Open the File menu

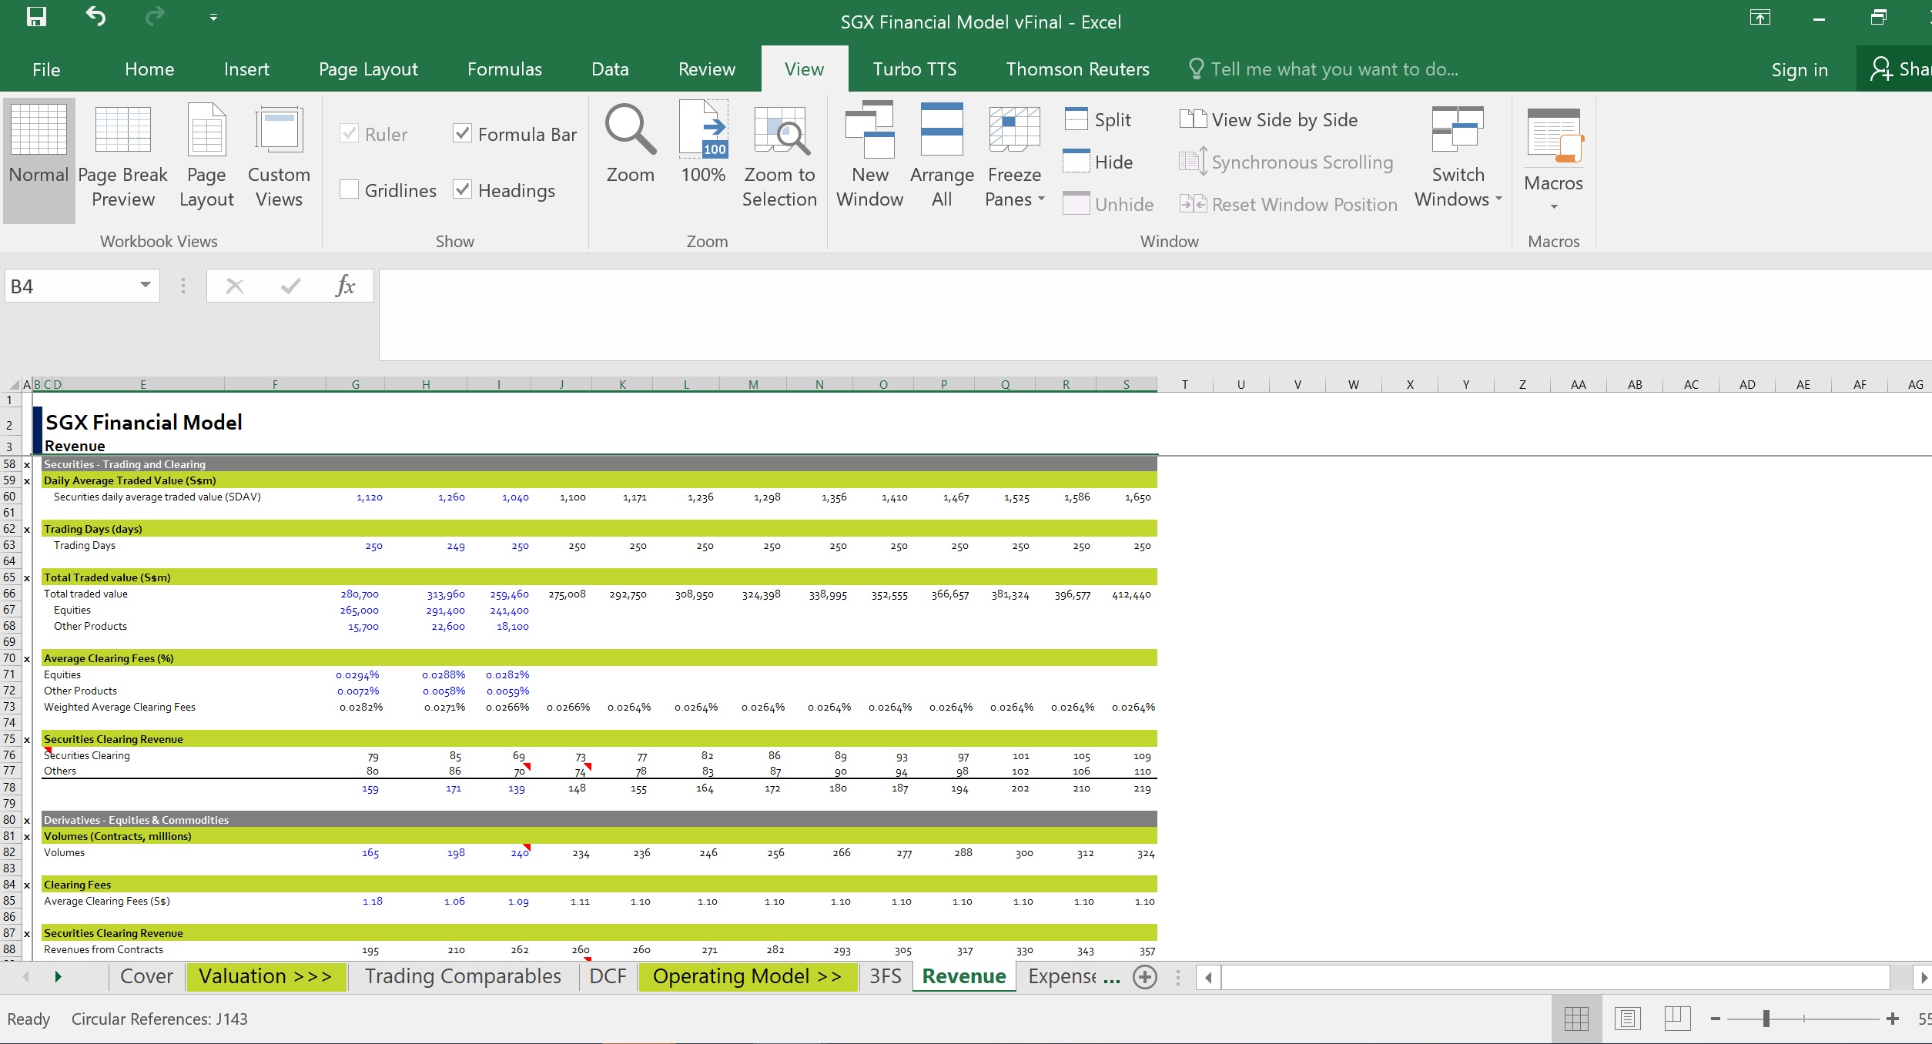pyautogui.click(x=46, y=69)
